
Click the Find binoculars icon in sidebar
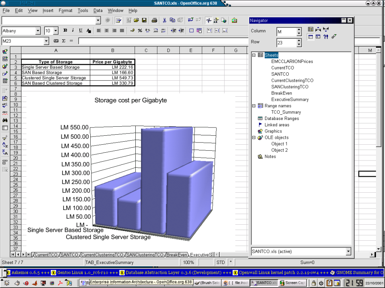click(x=5, y=120)
